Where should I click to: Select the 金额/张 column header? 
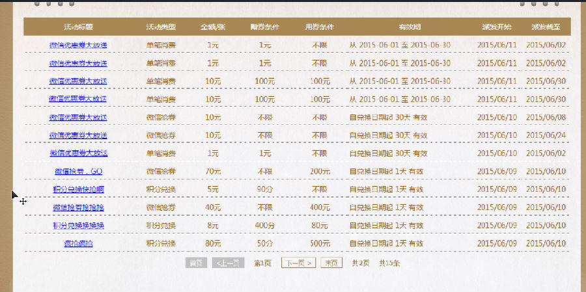tap(213, 27)
